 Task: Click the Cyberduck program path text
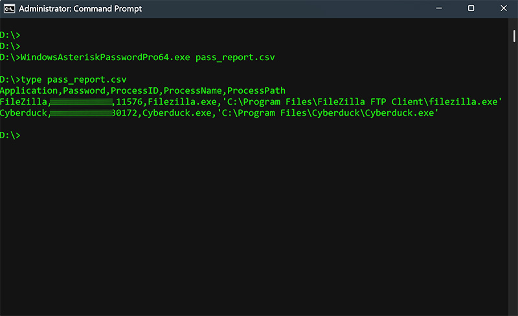coord(328,113)
